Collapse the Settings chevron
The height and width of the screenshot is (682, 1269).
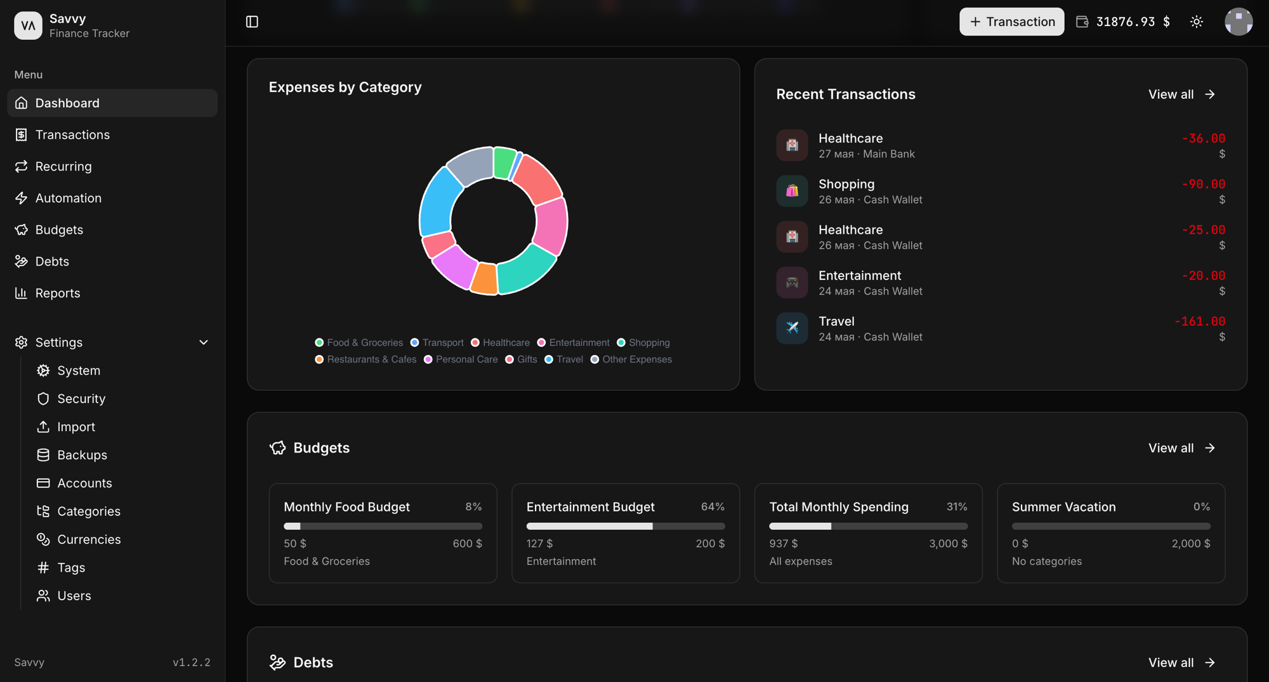(x=204, y=342)
